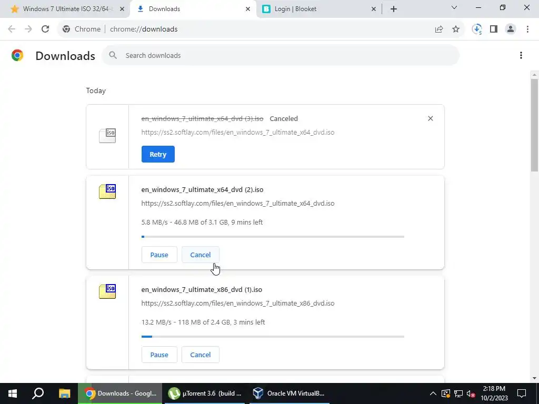Open a new tab with the plus button

click(x=394, y=9)
